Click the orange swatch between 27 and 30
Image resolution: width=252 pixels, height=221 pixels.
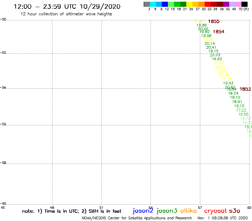[202, 4]
